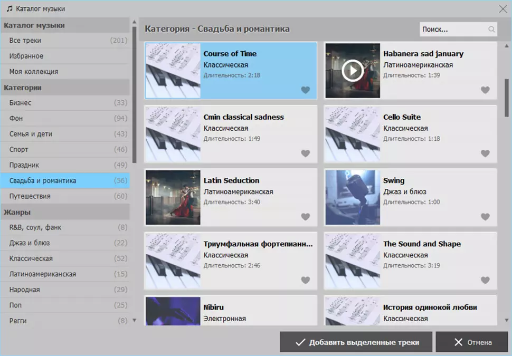Click Добавить выделенные треки button

click(x=356, y=342)
